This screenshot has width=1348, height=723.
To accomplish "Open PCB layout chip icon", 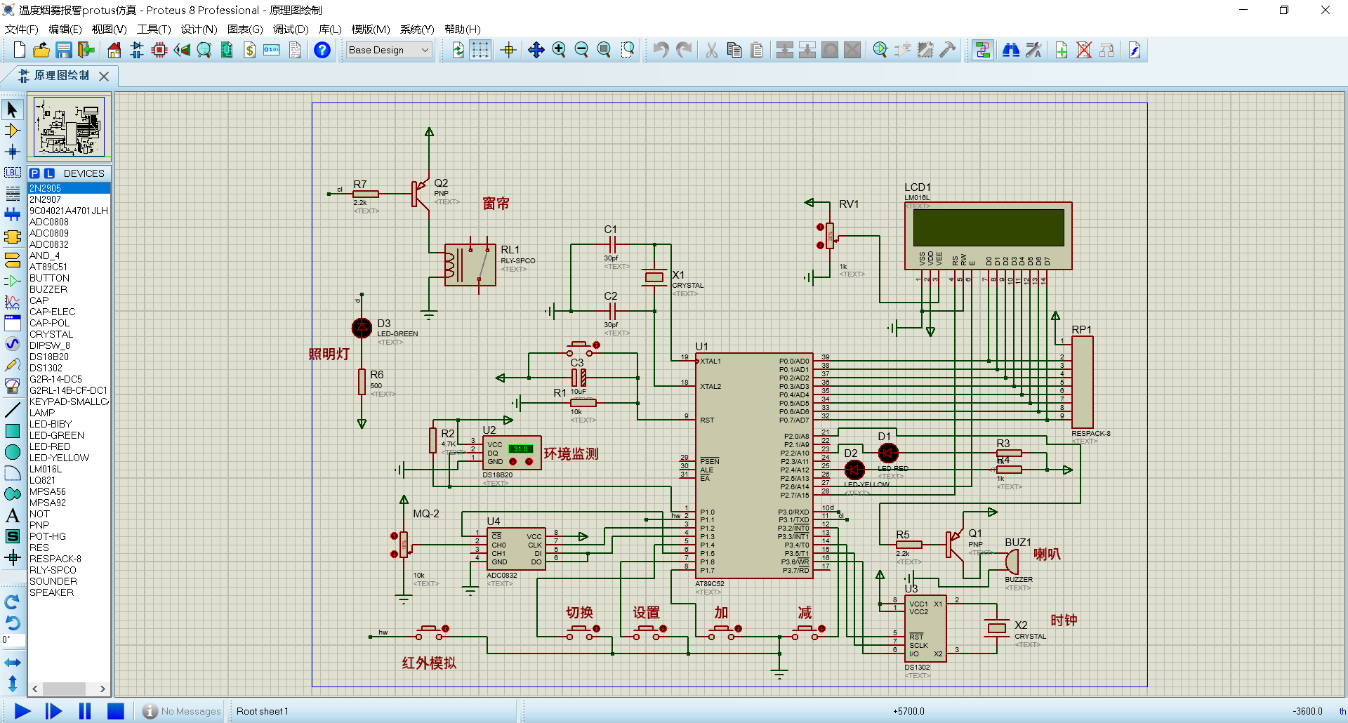I will point(159,50).
